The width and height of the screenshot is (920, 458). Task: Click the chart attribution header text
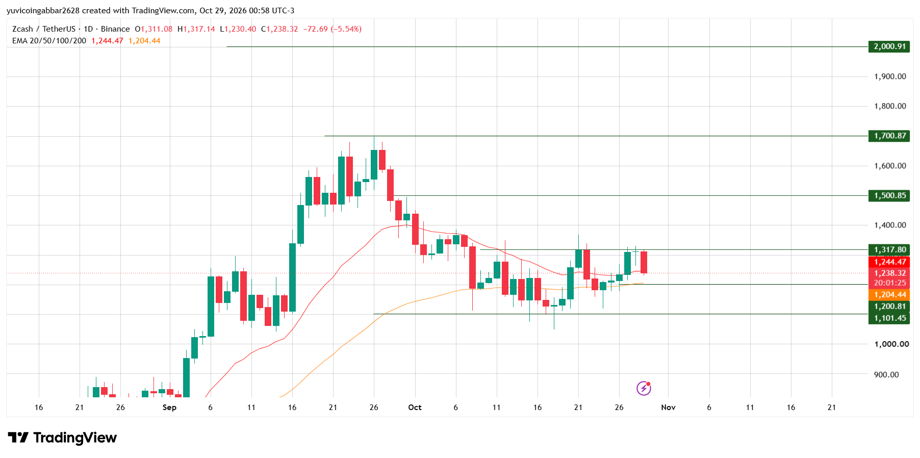click(x=150, y=10)
